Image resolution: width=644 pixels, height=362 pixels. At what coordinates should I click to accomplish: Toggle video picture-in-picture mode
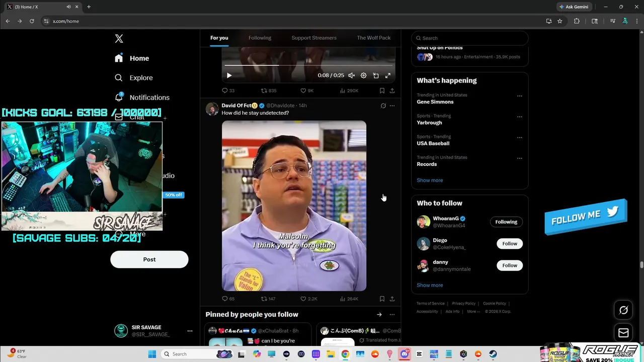[x=376, y=75]
